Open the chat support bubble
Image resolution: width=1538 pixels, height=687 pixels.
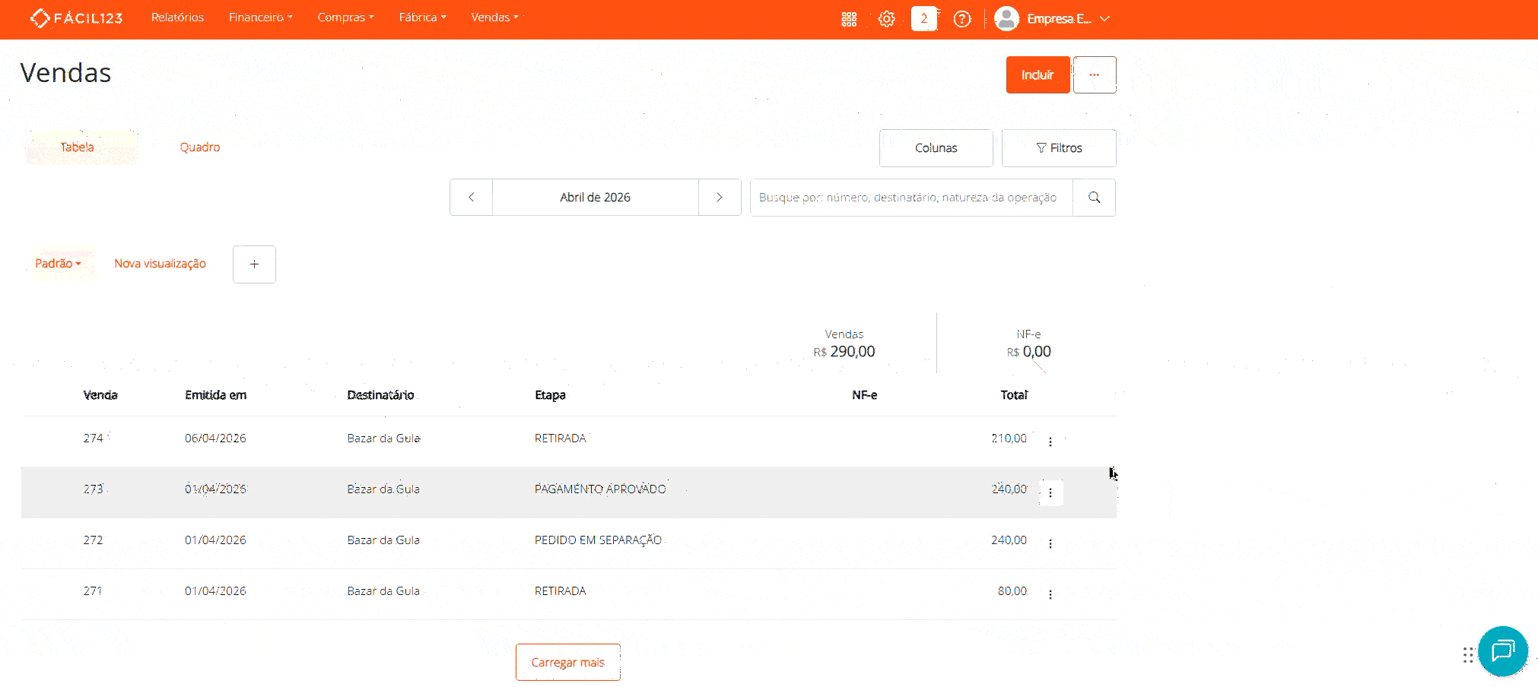click(x=1502, y=651)
